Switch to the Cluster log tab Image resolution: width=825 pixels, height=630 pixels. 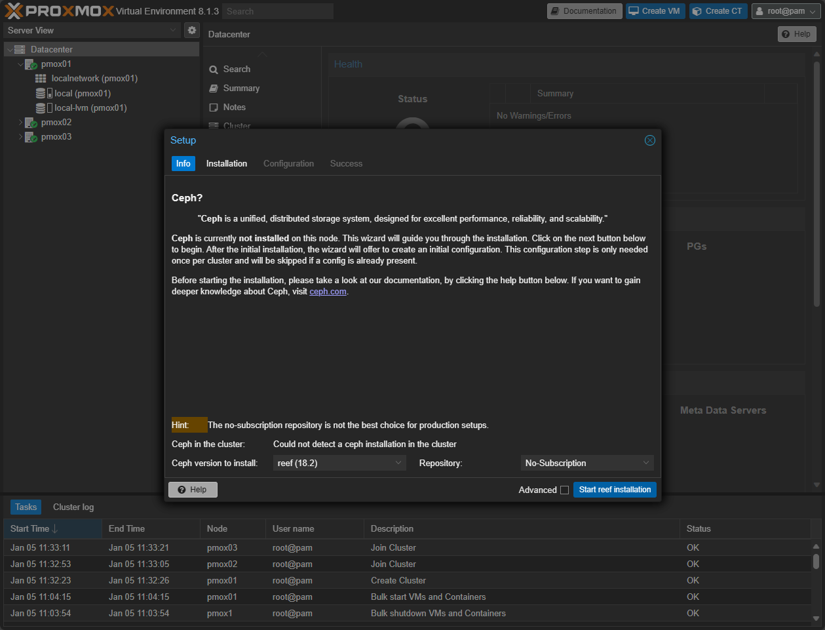[x=73, y=507]
